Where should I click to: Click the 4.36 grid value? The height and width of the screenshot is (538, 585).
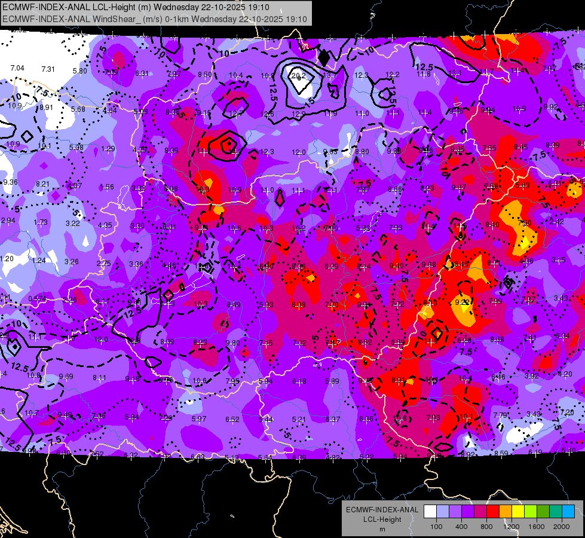[526, 261]
